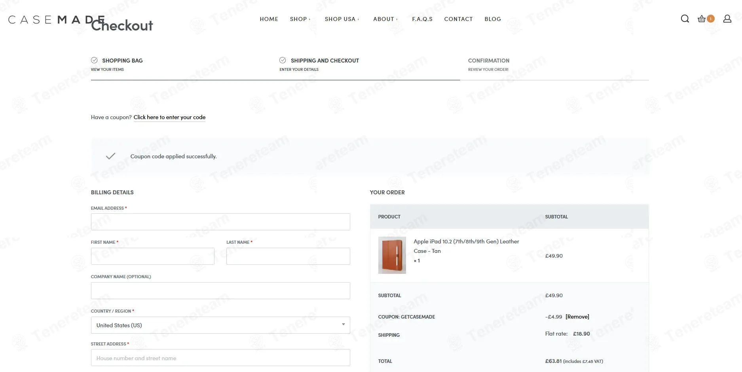Expand the Country / Region dropdown

(x=220, y=325)
